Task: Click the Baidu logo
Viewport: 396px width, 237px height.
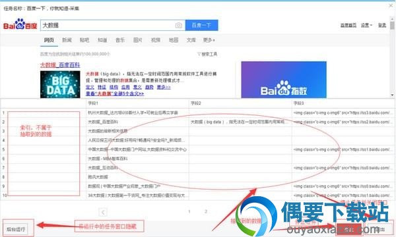Action: coord(20,24)
